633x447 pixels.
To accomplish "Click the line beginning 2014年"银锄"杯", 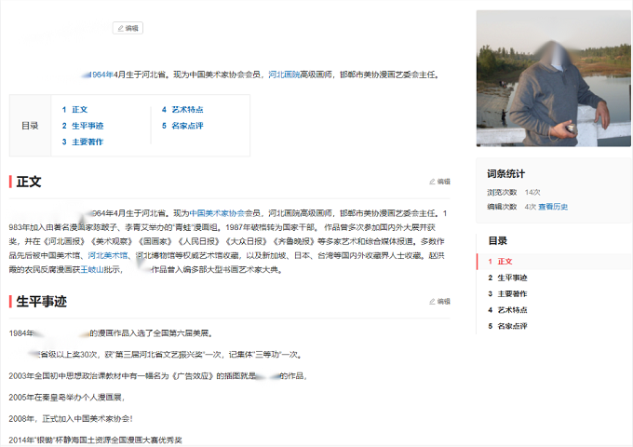I will point(95,440).
